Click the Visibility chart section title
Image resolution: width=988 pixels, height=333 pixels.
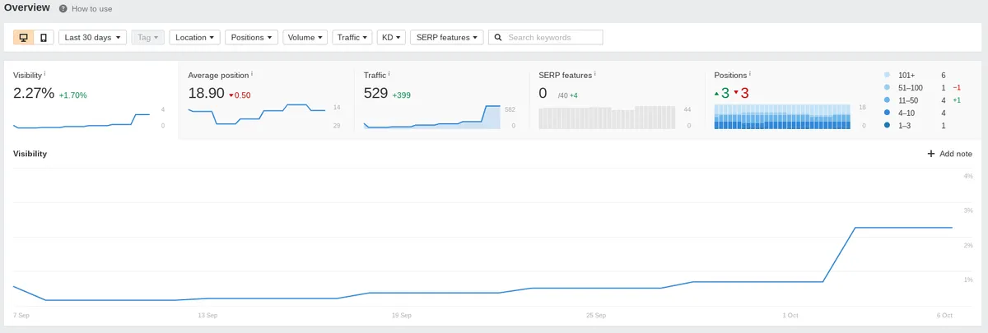tap(30, 154)
